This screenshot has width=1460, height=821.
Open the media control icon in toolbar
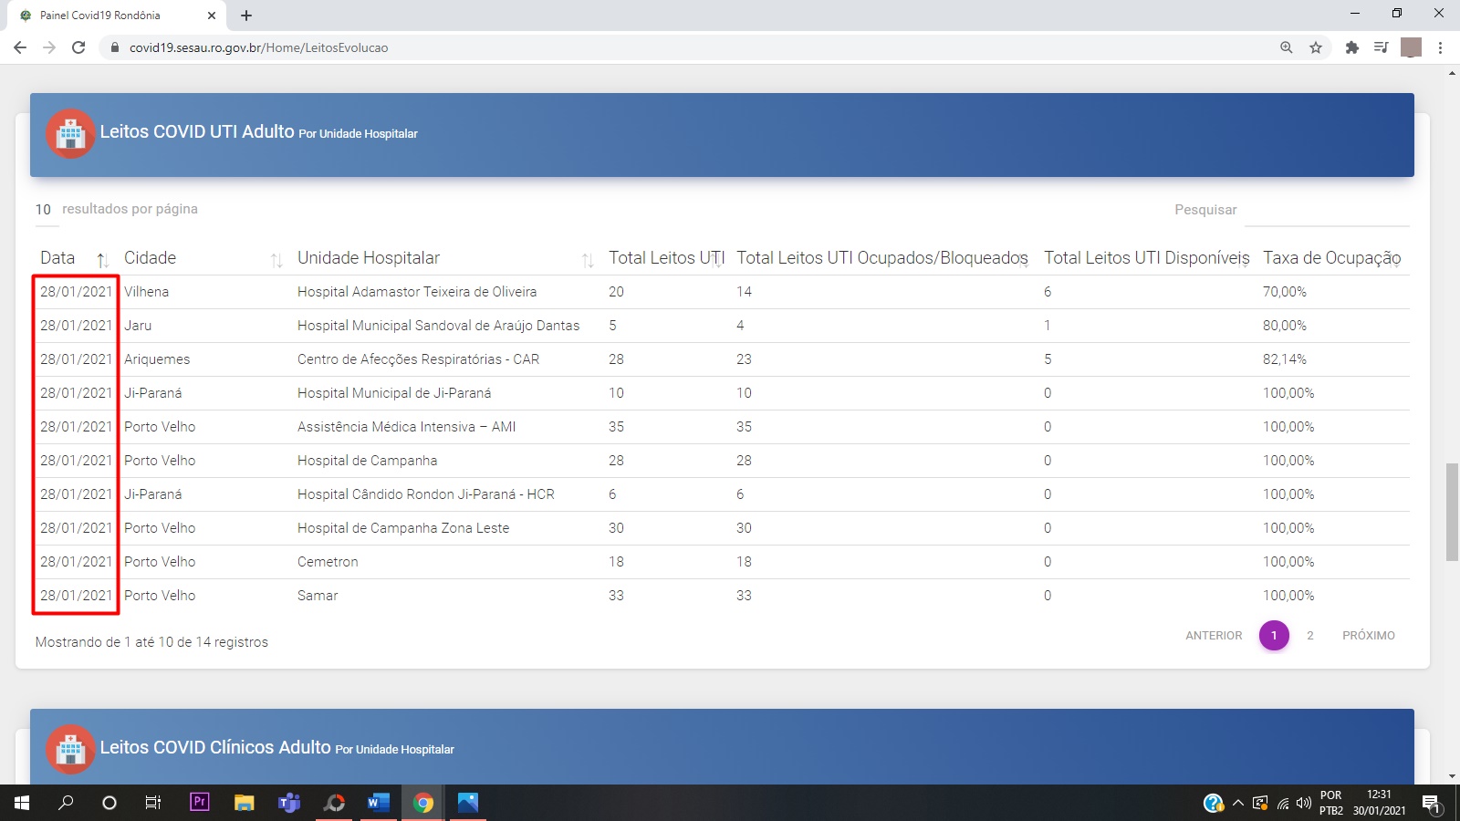coord(1381,47)
